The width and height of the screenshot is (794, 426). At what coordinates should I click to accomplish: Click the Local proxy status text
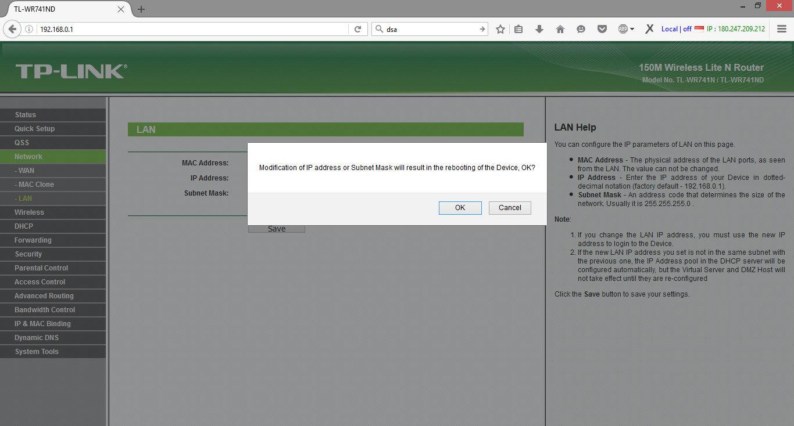[677, 29]
